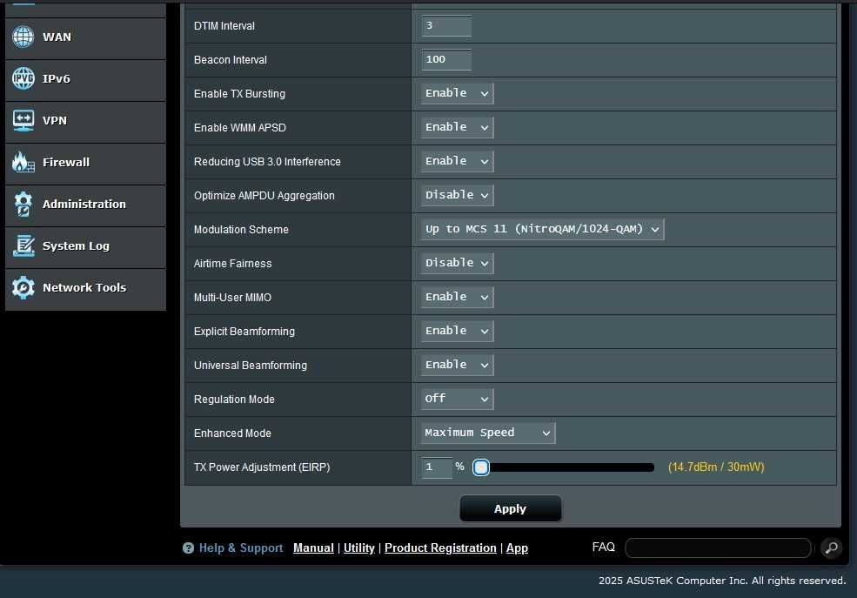857x598 pixels.
Task: Click the TX Power Adjustment slider track
Action: (x=566, y=467)
